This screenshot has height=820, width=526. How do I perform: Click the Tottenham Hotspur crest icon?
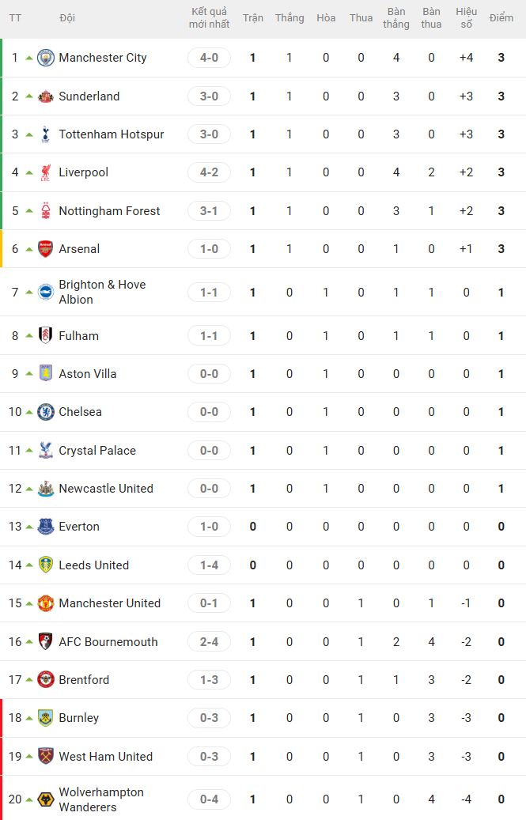pyautogui.click(x=46, y=134)
